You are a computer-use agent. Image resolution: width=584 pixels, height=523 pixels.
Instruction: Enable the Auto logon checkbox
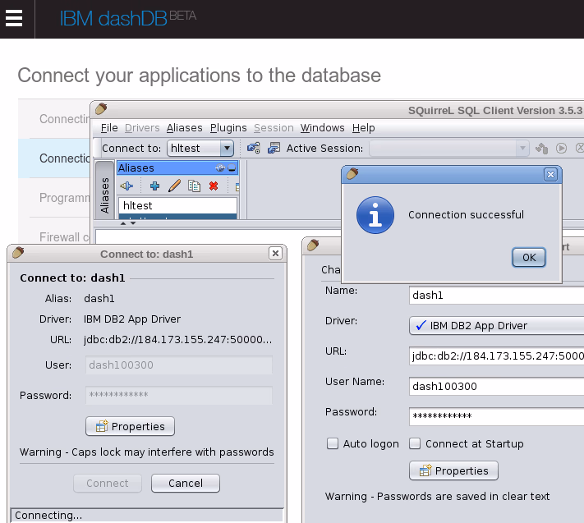pos(333,444)
